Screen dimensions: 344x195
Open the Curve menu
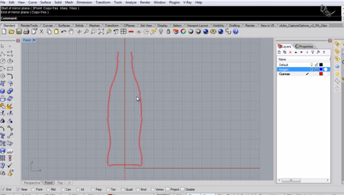pos(33,2)
